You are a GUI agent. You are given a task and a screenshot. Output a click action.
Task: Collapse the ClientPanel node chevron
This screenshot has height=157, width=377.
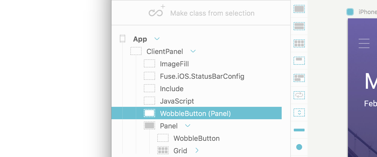click(x=193, y=51)
